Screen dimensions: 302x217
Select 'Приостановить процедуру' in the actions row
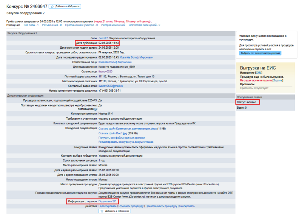point(161,206)
